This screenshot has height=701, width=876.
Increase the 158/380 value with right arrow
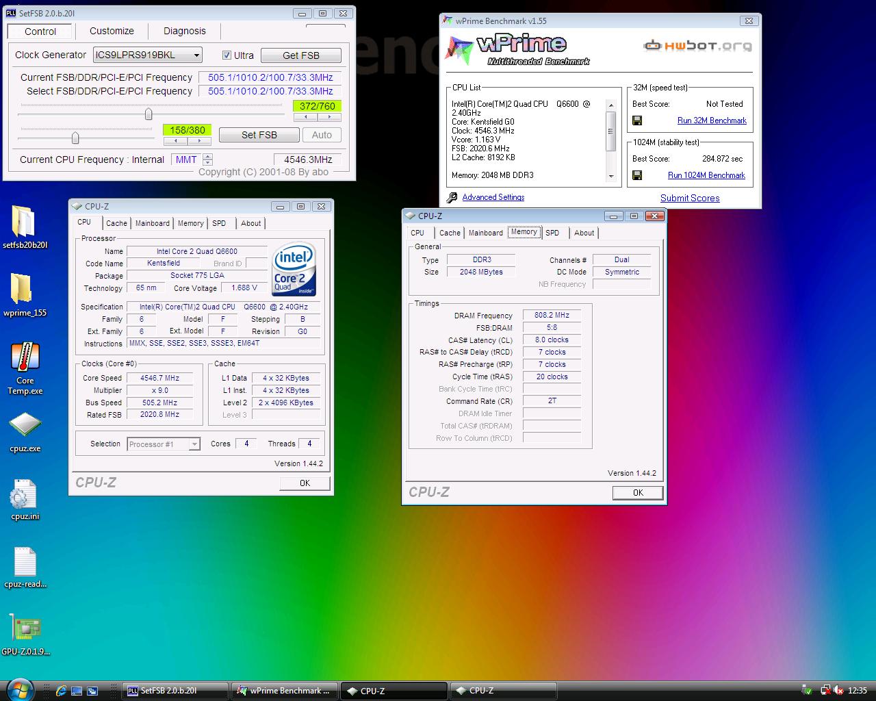point(199,141)
